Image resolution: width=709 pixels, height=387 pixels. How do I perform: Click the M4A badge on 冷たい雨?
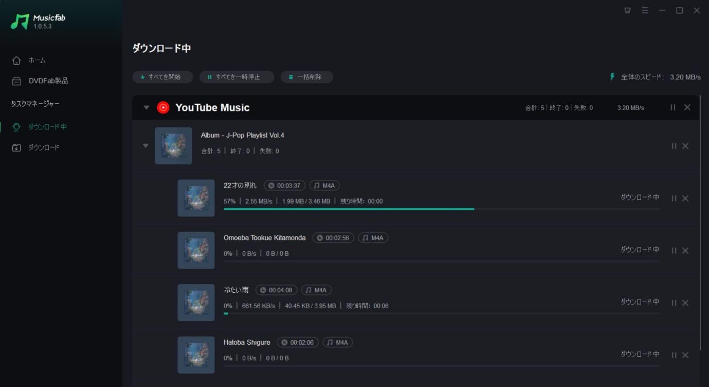coord(316,290)
